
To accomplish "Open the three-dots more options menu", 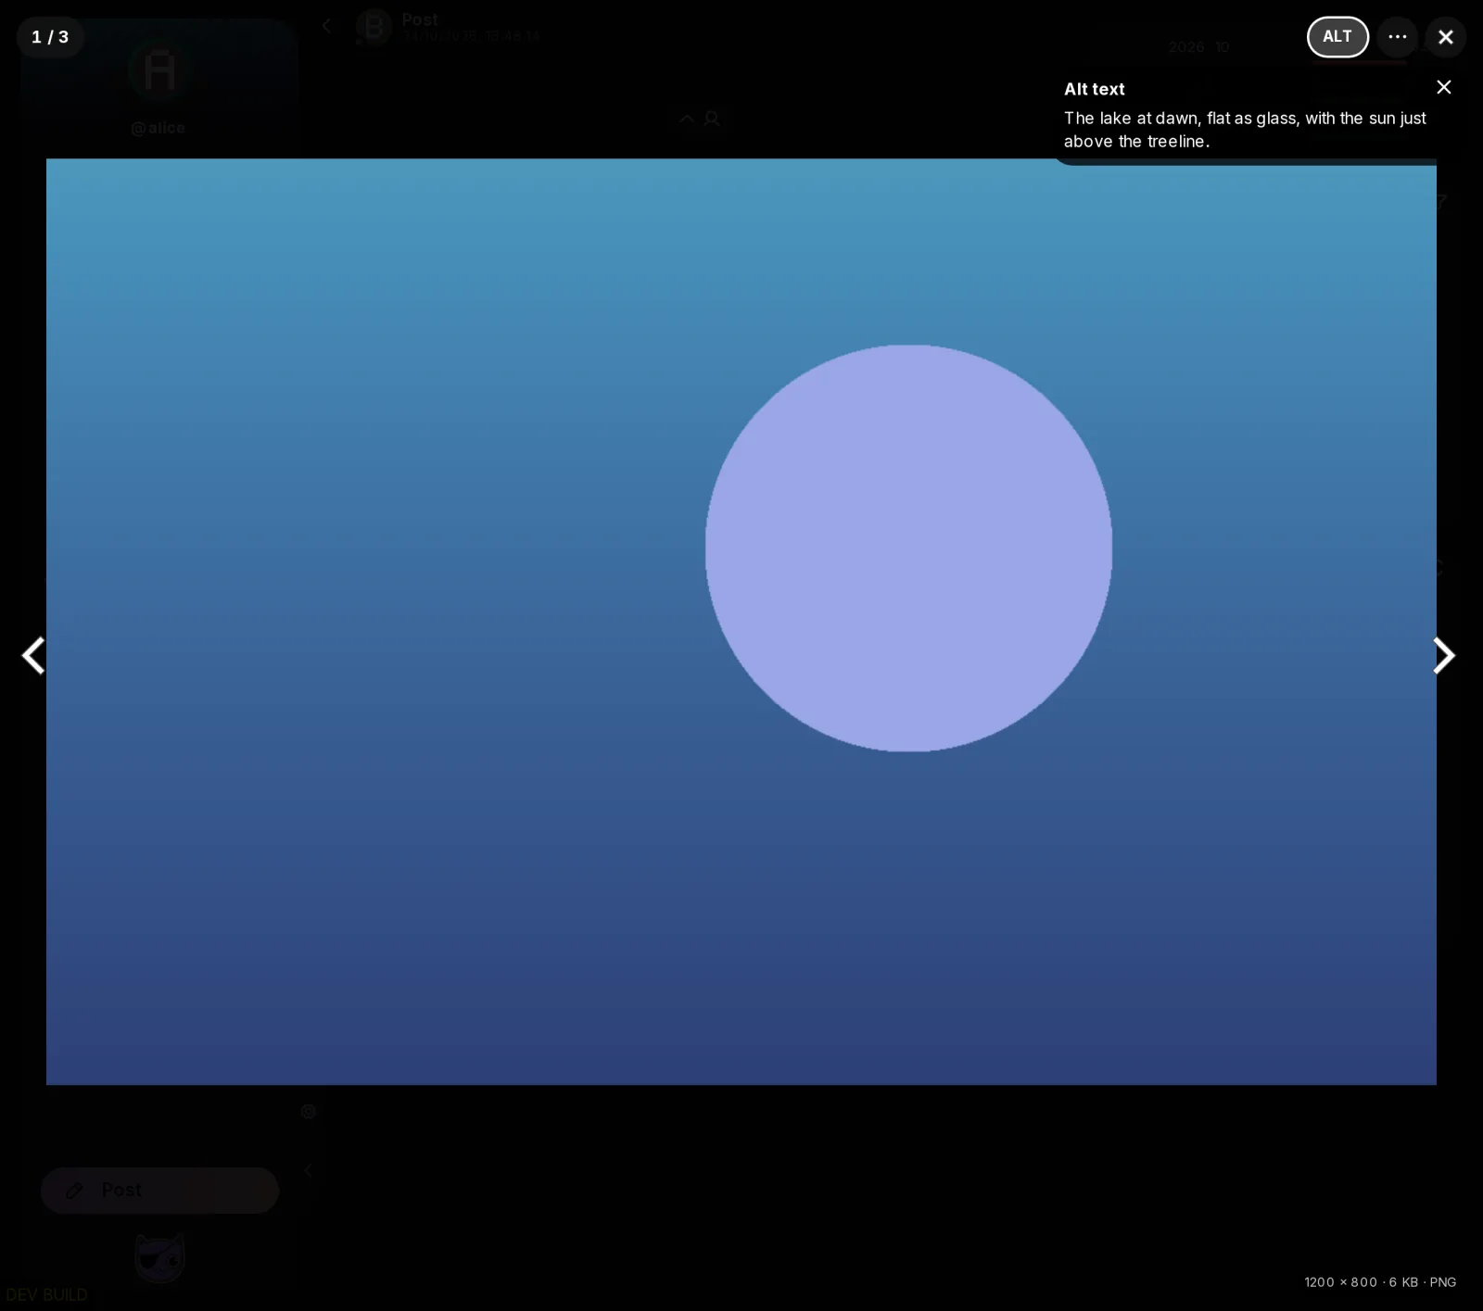I will (1398, 37).
